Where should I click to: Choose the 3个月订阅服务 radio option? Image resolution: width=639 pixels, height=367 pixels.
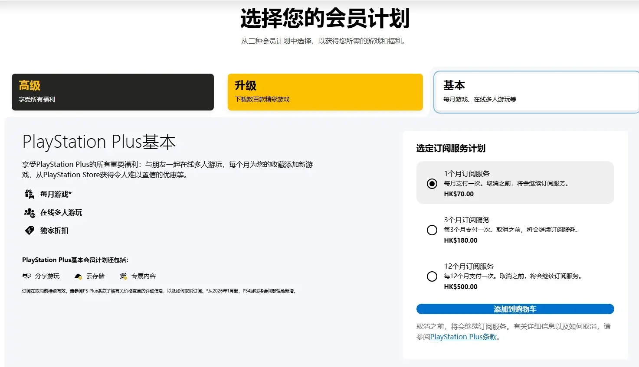tap(432, 230)
